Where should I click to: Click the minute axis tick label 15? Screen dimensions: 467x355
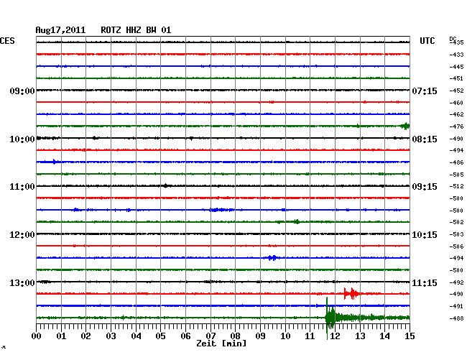coord(410,336)
